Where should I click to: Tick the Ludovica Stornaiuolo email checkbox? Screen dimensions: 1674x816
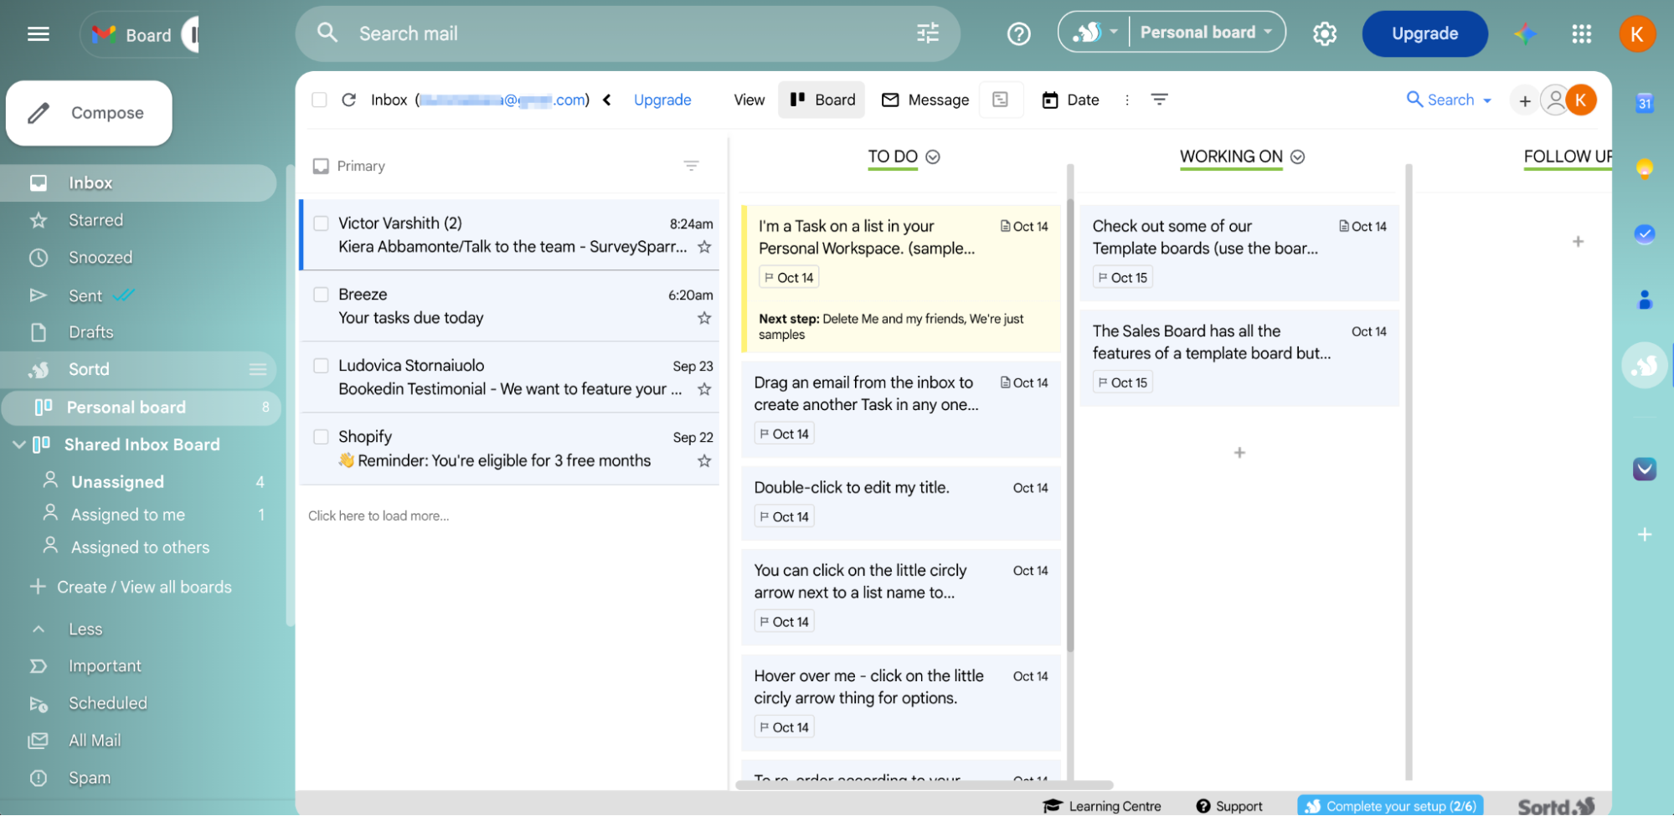[321, 366]
